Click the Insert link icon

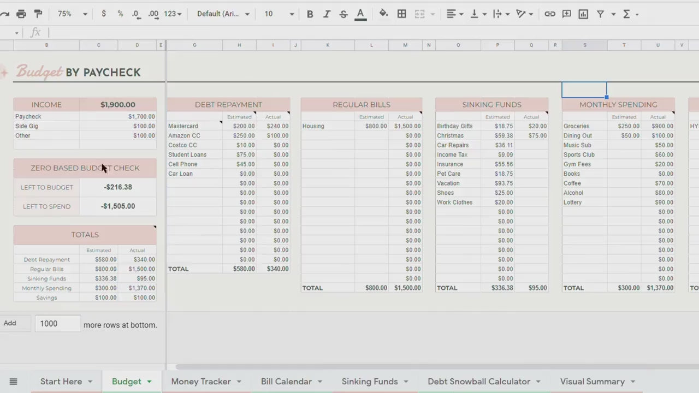click(550, 14)
